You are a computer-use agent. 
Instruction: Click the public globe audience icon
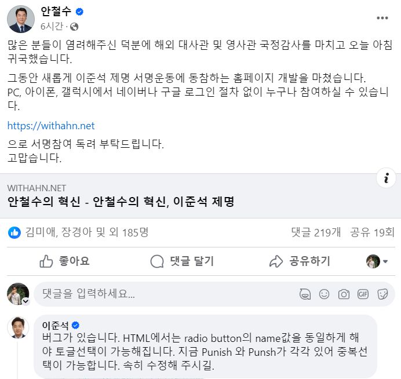point(74,27)
